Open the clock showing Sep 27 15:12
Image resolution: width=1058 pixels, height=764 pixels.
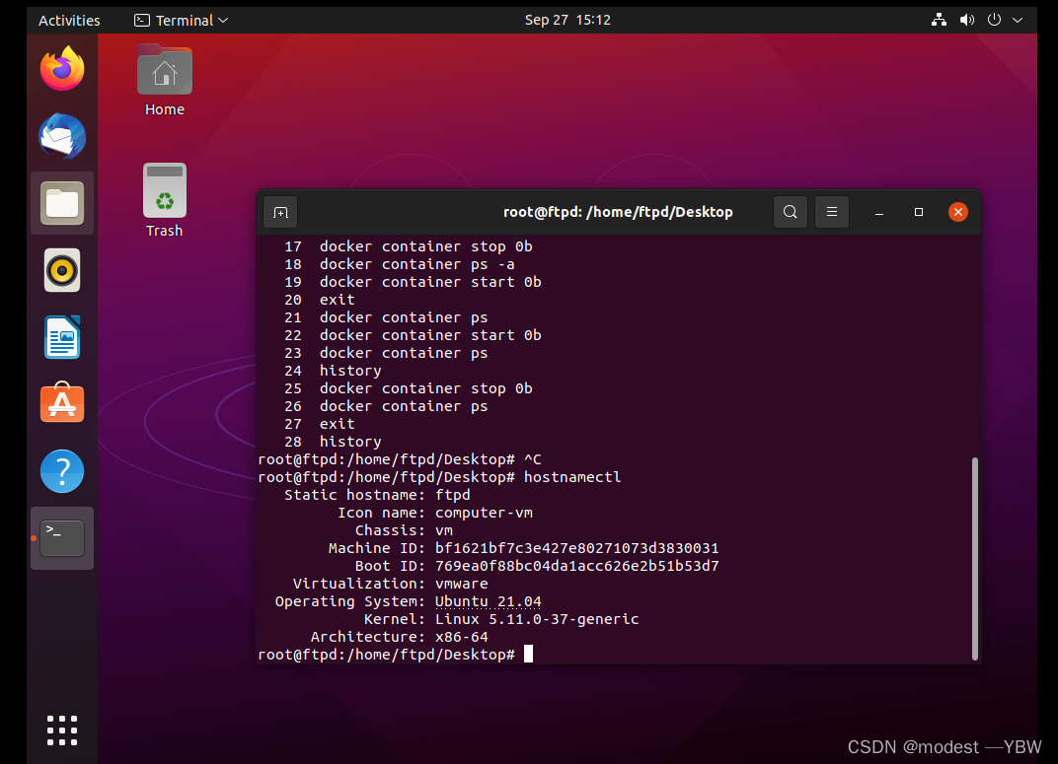click(567, 21)
